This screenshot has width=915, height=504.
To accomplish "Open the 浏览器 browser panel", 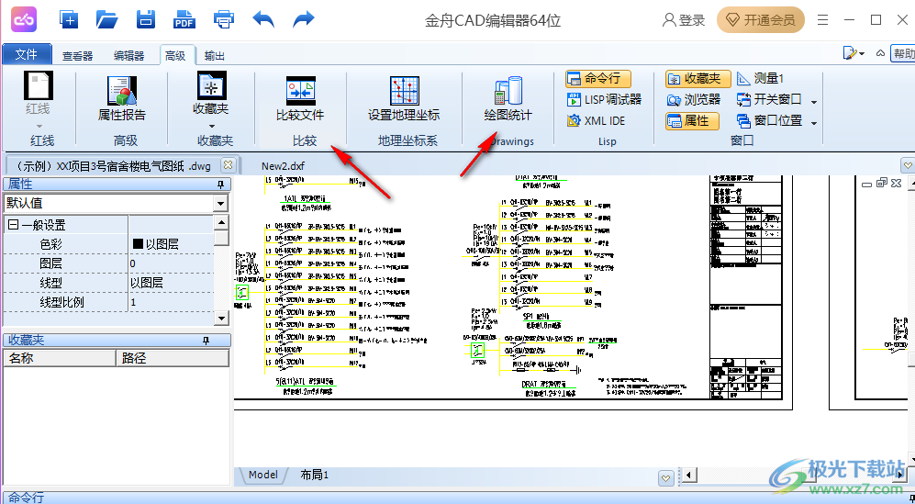I will click(x=693, y=100).
